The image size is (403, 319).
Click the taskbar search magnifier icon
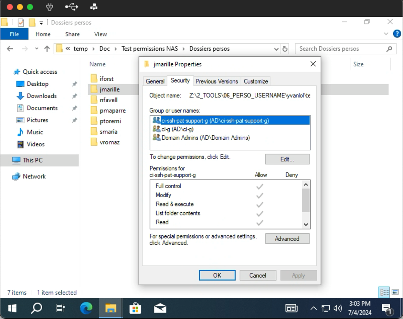tap(36, 308)
